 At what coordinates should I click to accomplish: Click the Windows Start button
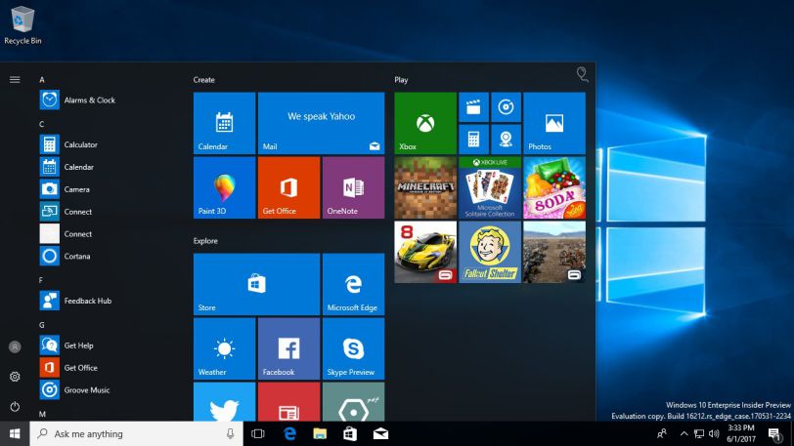click(x=15, y=434)
